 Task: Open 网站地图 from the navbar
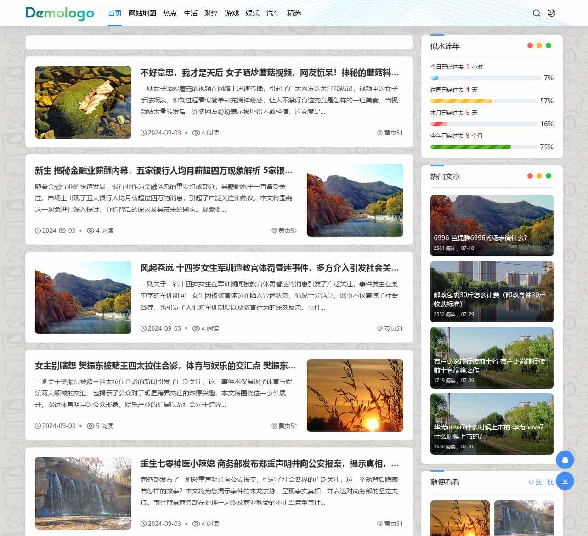pos(142,13)
